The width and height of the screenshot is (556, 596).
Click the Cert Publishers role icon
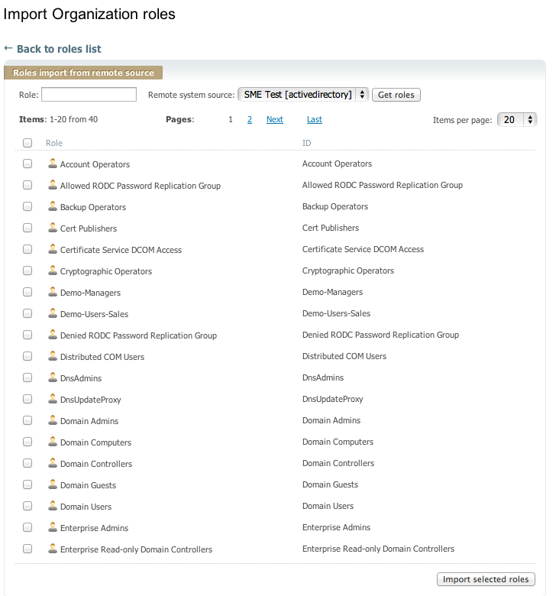(x=53, y=228)
